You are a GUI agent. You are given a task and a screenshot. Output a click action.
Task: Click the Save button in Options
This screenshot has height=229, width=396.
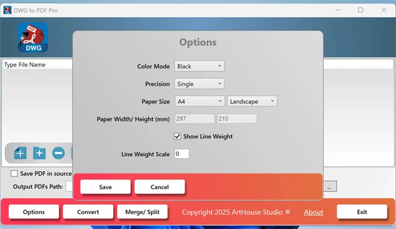tap(105, 187)
